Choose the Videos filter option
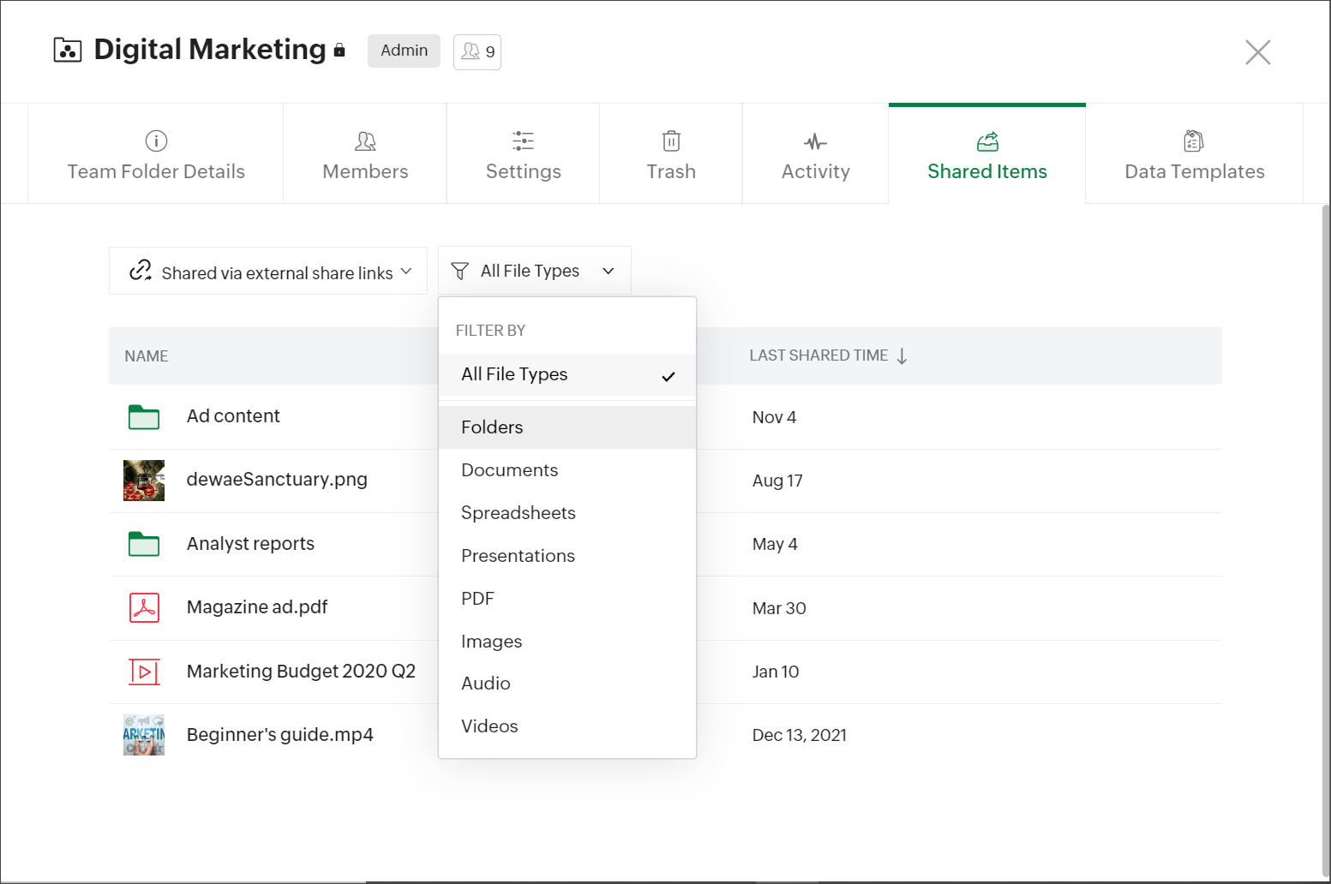The image size is (1331, 884). (x=489, y=726)
